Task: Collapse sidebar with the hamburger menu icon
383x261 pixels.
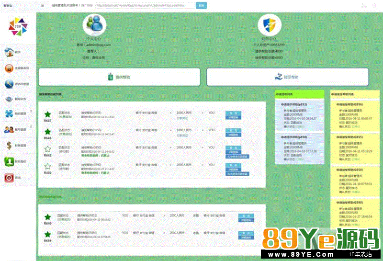Action: coord(43,5)
